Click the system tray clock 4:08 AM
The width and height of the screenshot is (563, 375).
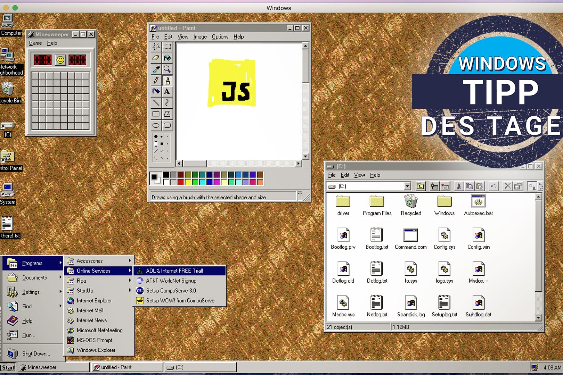(x=552, y=367)
